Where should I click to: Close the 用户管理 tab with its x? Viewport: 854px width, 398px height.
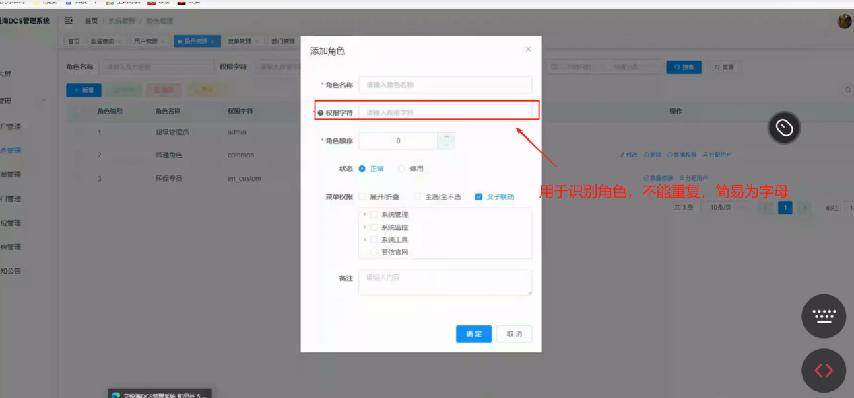[x=163, y=42]
